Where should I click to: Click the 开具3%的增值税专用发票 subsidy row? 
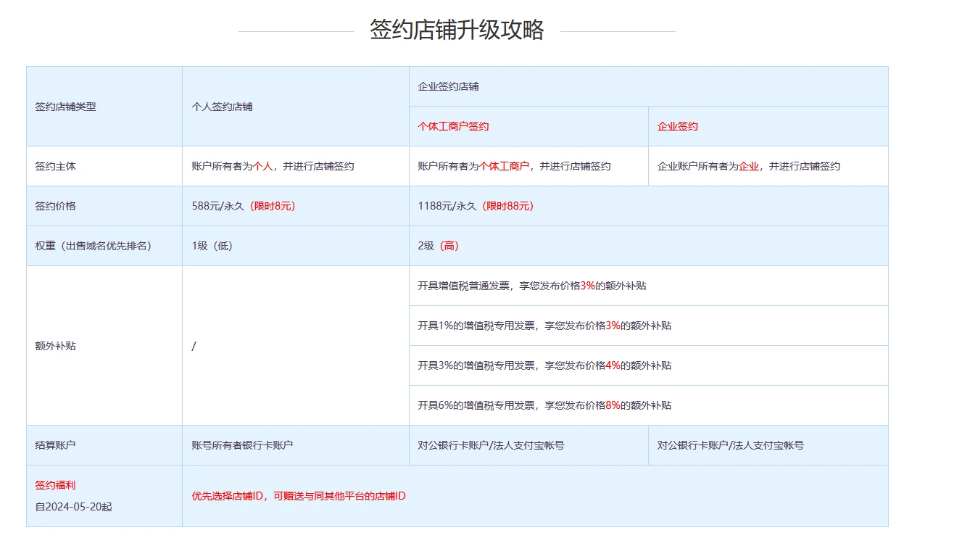click(x=544, y=365)
